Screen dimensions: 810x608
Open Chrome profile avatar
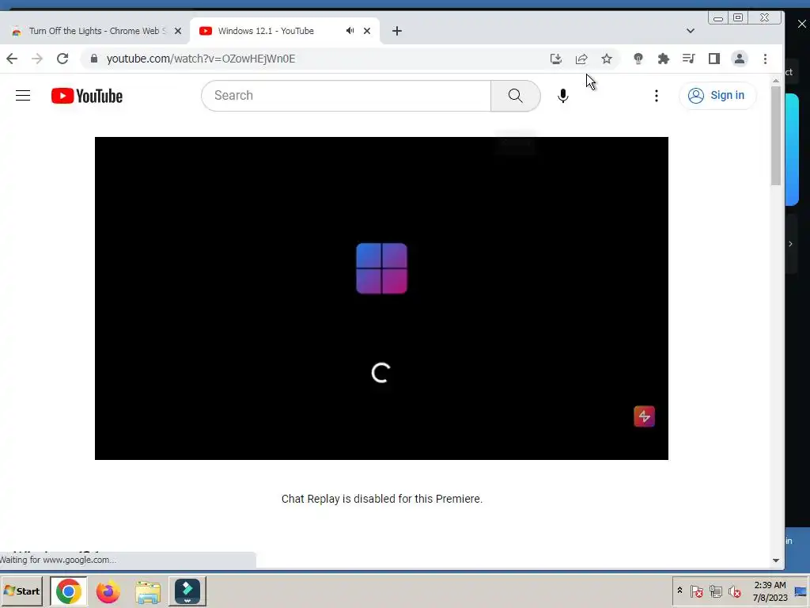coord(740,59)
